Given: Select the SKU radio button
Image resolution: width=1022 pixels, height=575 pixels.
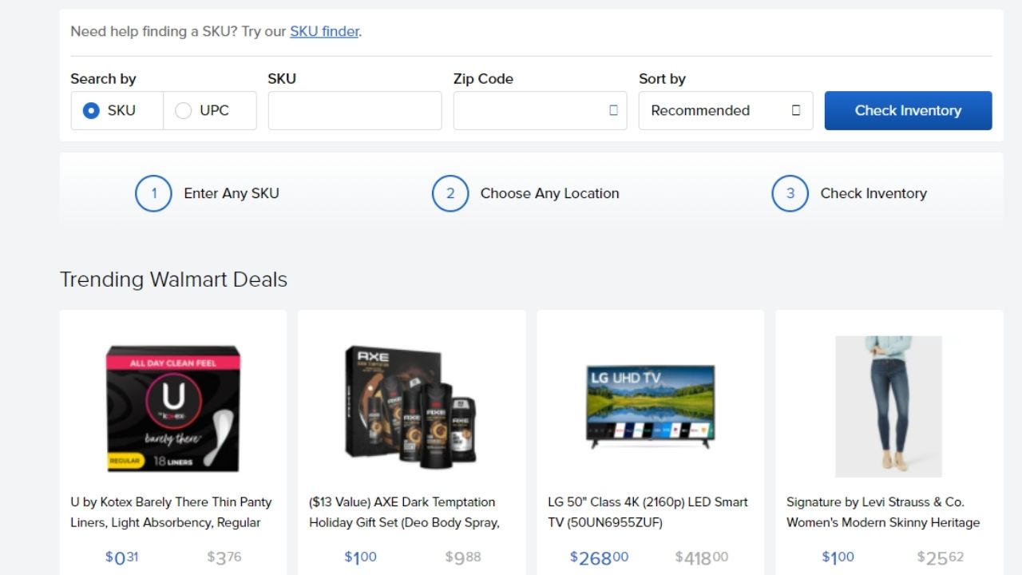Looking at the screenshot, I should [91, 110].
